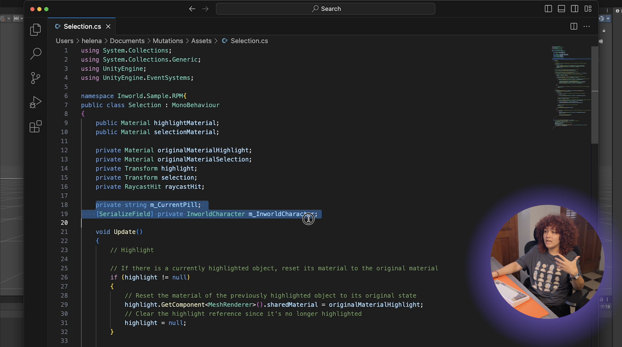Click the forward navigation arrow

coord(205,9)
